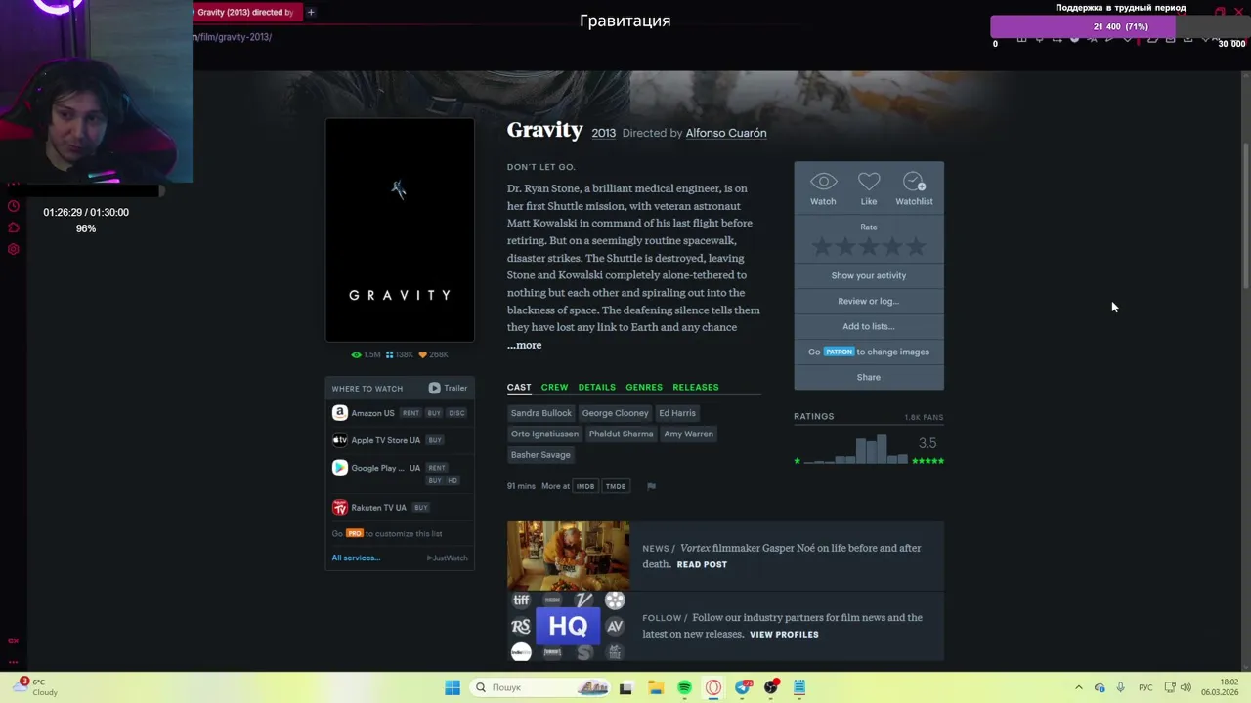Choose BUY for Apple TV Store UA

click(x=434, y=440)
